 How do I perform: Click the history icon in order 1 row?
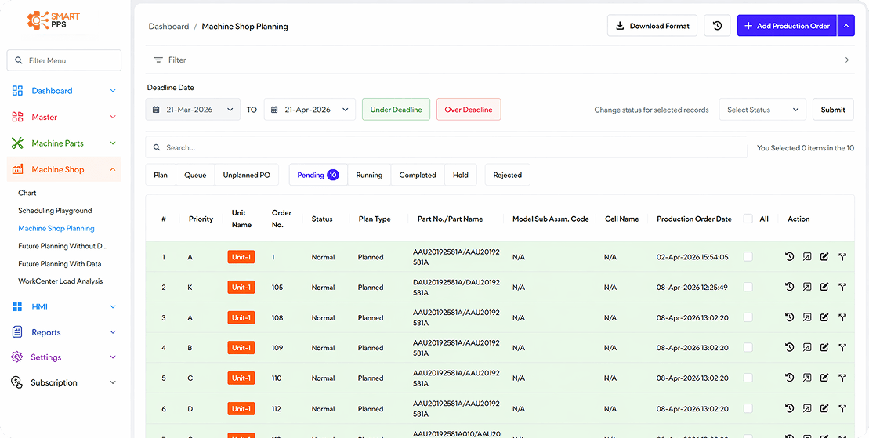pos(790,257)
